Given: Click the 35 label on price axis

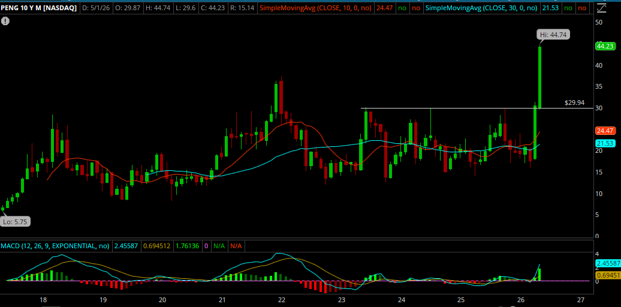Looking at the screenshot, I should point(599,86).
